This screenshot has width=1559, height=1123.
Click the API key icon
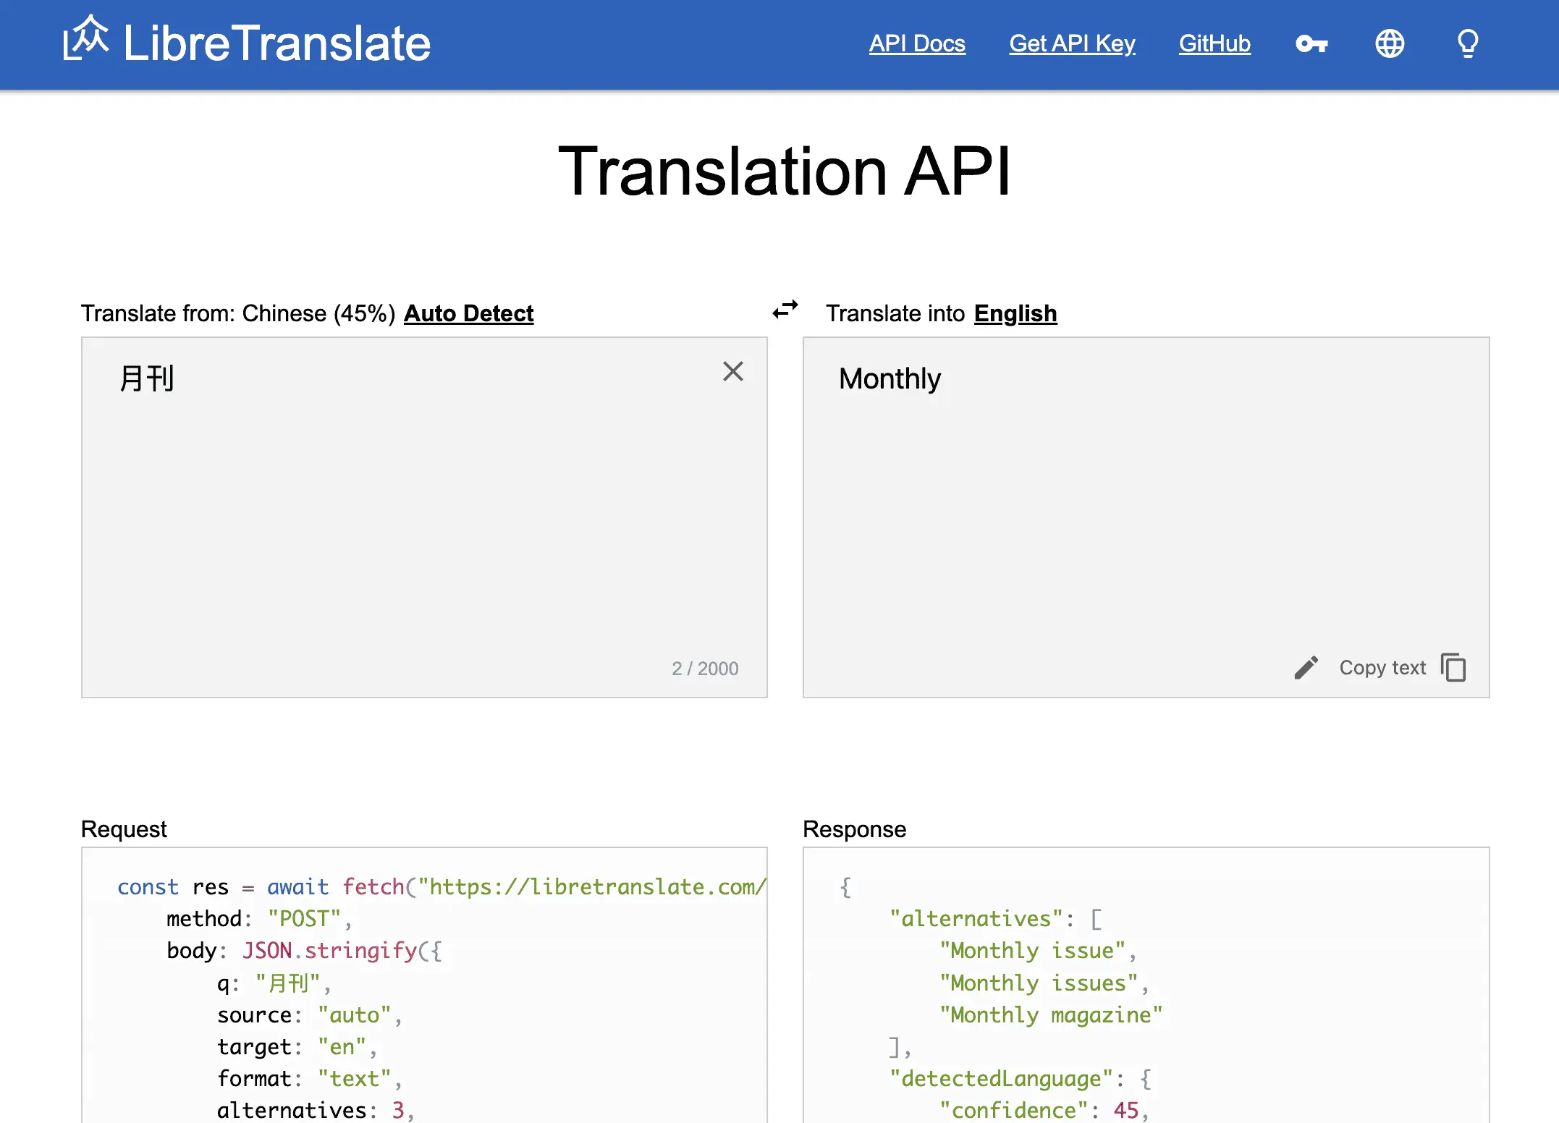[x=1311, y=43]
